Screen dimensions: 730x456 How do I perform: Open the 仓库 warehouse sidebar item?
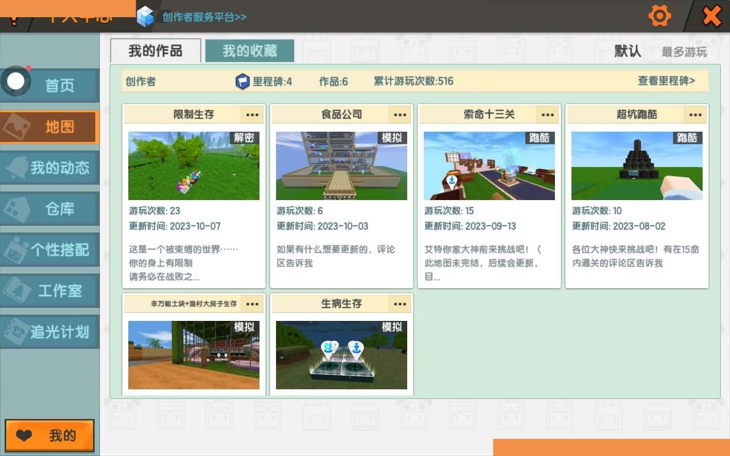[50, 209]
